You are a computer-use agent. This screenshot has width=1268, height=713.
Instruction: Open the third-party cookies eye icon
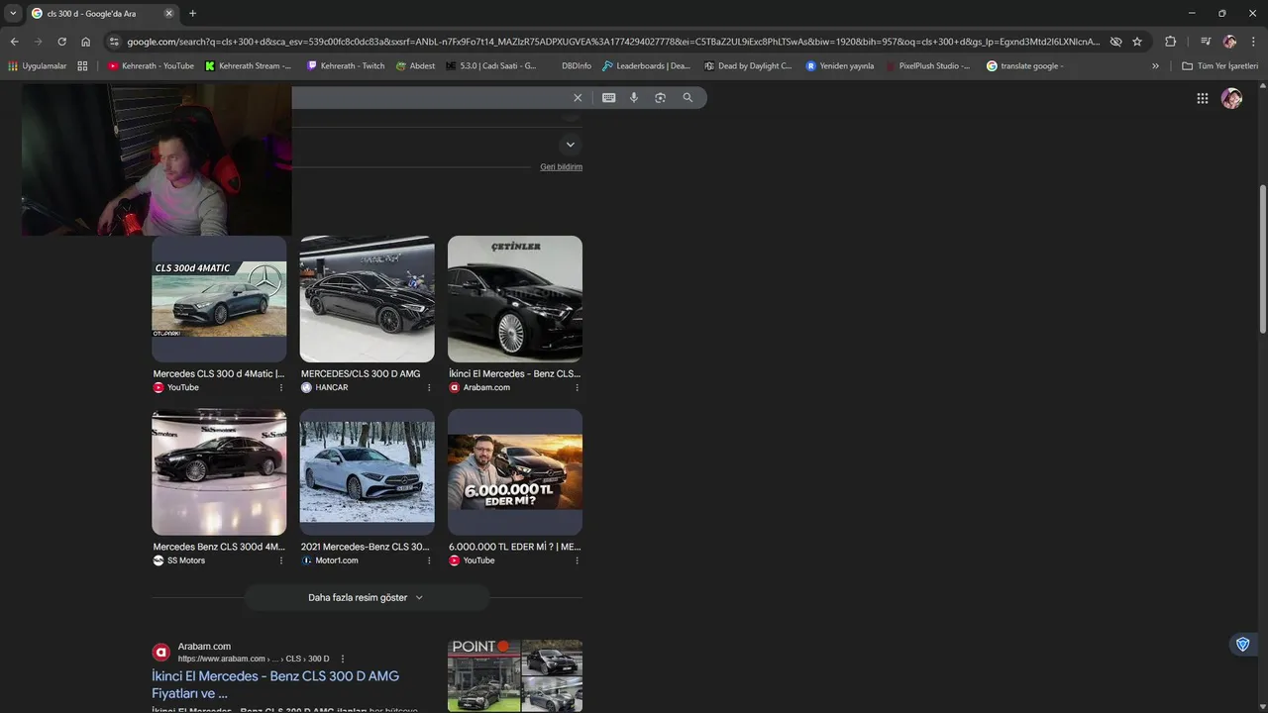[1115, 42]
